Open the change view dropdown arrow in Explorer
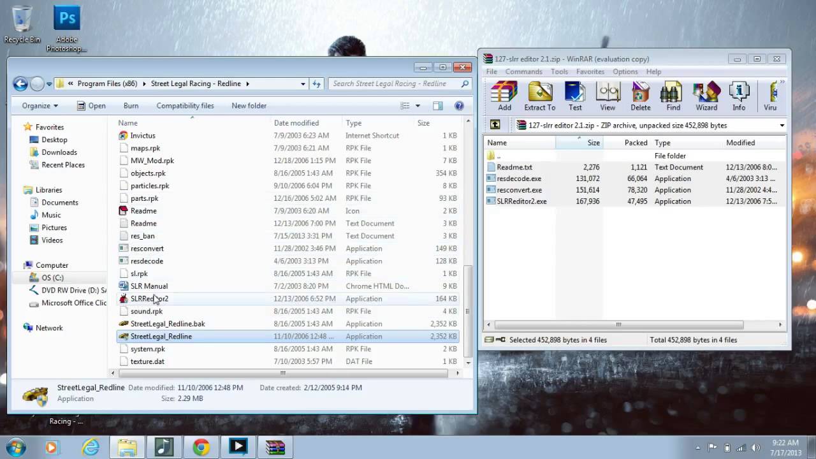The height and width of the screenshot is (459, 816). pos(418,106)
